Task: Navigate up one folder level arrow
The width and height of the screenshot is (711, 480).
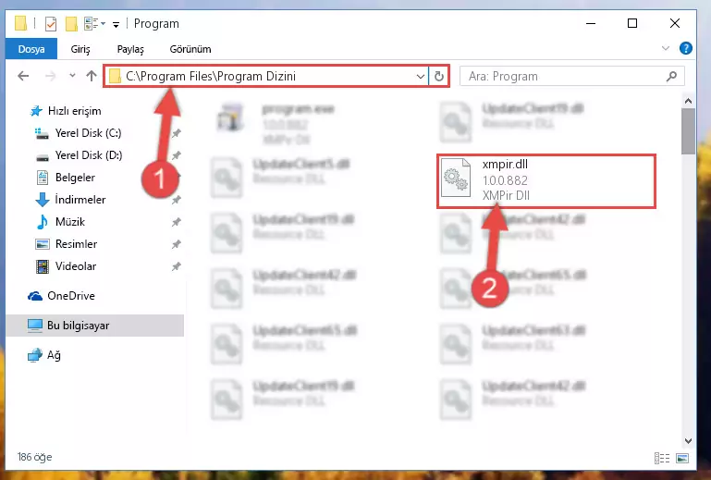Action: [x=92, y=76]
